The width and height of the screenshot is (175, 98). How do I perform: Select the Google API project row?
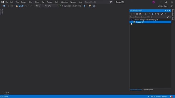(x=150, y=22)
